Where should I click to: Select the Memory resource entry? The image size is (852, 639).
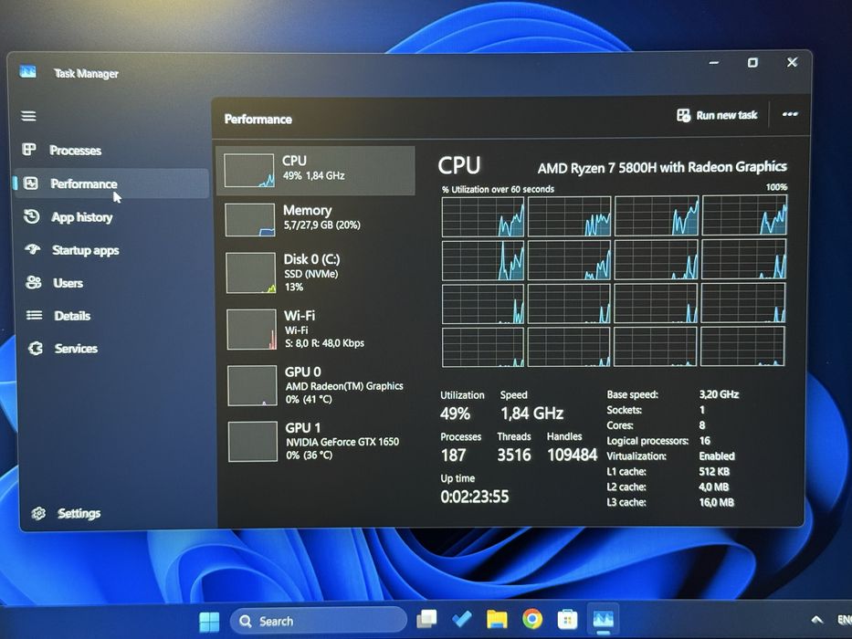point(316,219)
